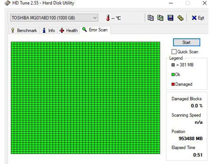Click the Exit button
Screen dimensions: 213x164
198,18
